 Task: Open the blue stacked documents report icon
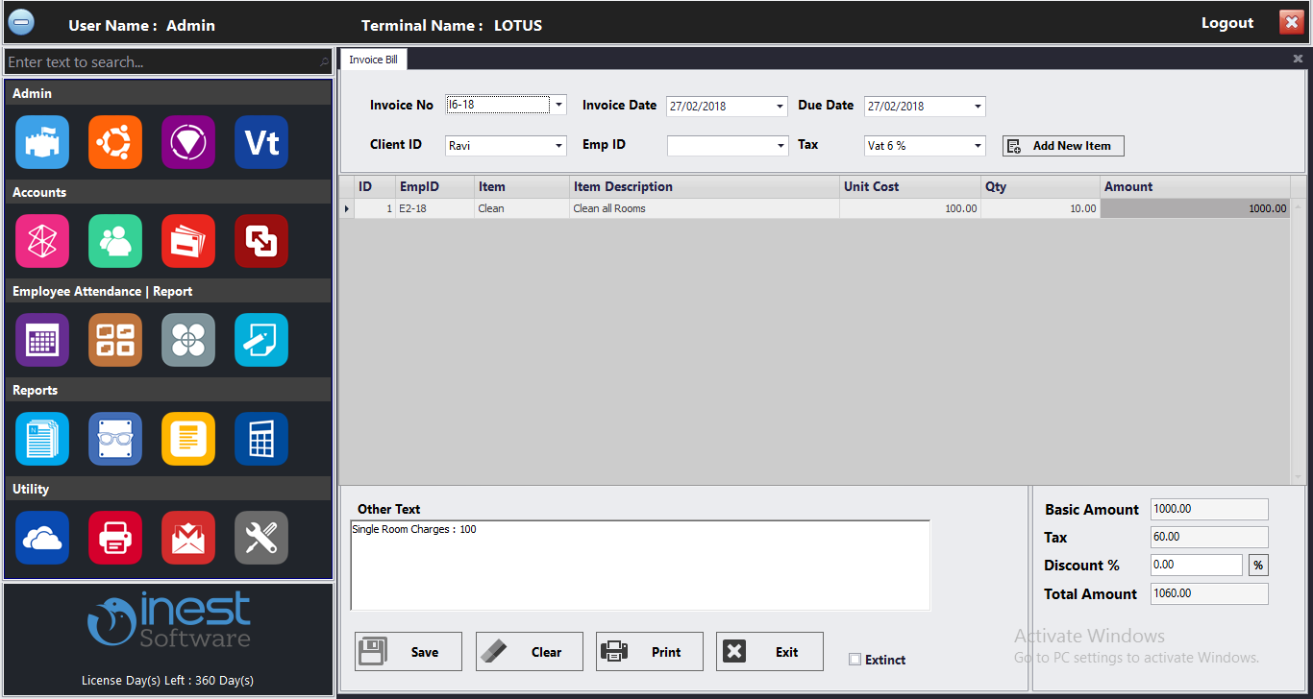[x=42, y=439]
